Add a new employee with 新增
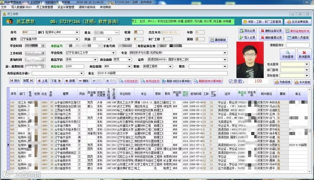 (x=70, y=81)
